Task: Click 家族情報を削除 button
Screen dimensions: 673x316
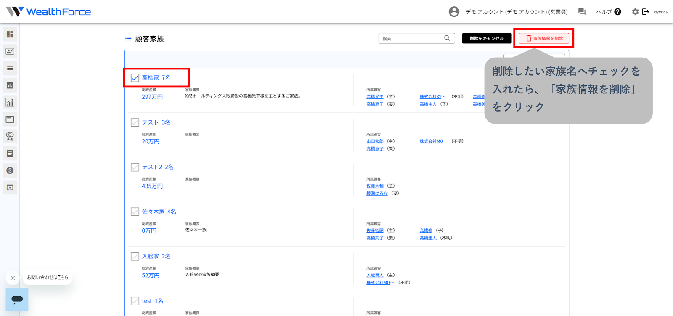Action: 544,38
